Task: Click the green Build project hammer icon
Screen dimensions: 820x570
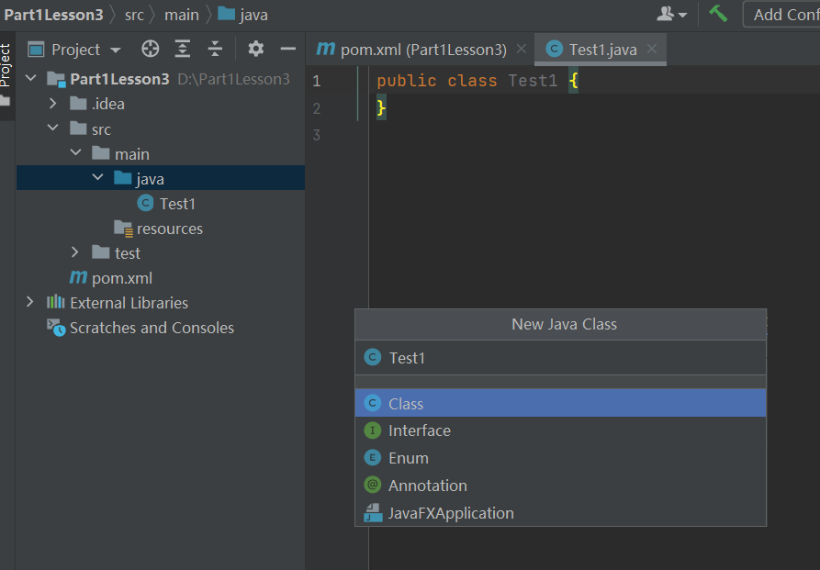Action: click(x=718, y=14)
